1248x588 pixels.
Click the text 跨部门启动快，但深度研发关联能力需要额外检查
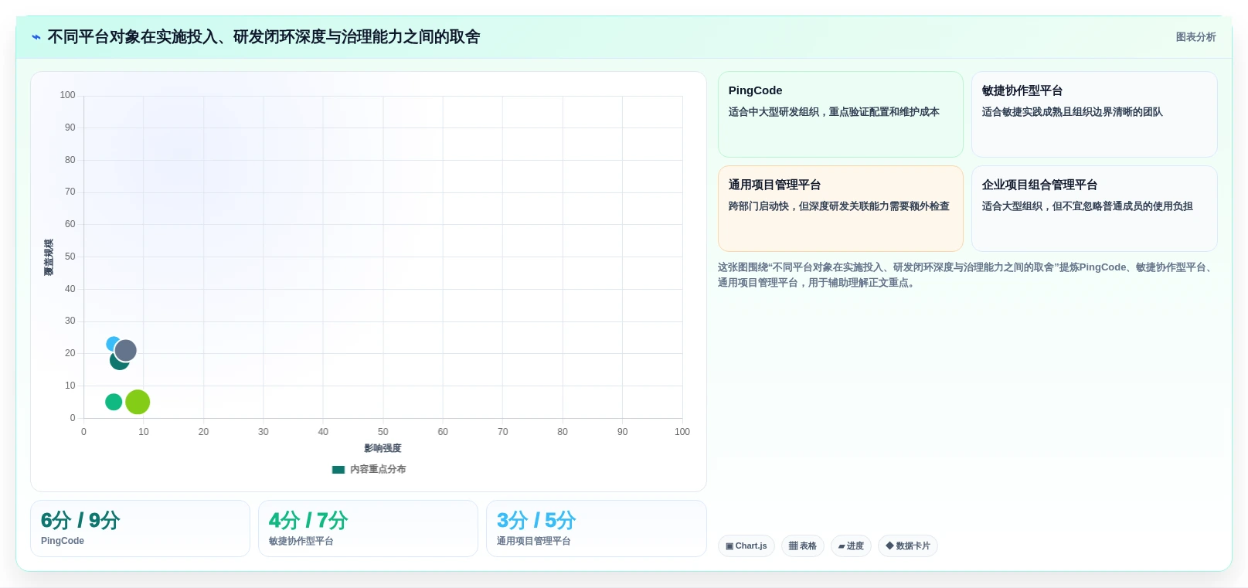[838, 206]
